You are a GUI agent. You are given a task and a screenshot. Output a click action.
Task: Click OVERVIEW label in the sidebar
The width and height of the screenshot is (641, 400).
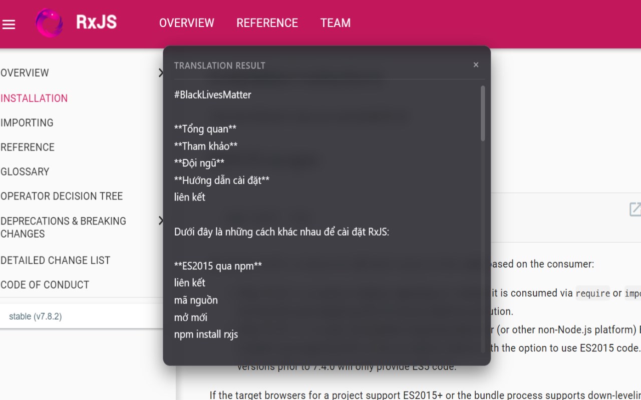(x=25, y=73)
